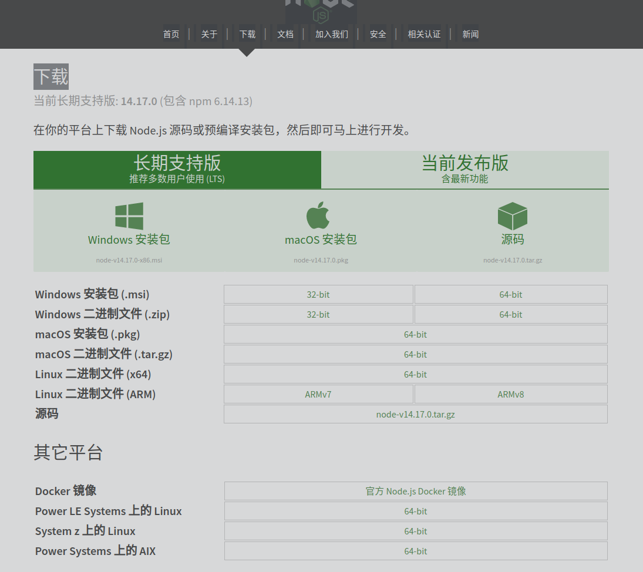Download 64-bit build for Power Systems 上的 AIX
This screenshot has height=572, width=643.
point(415,551)
